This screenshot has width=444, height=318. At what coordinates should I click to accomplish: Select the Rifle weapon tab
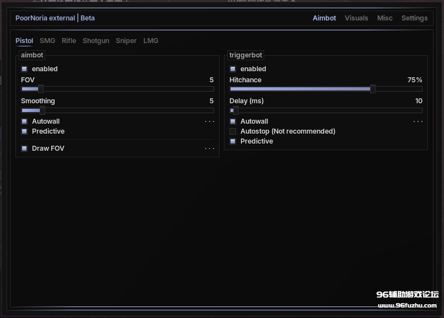click(x=69, y=41)
